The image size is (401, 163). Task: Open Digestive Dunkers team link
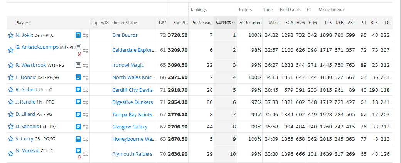click(133, 102)
